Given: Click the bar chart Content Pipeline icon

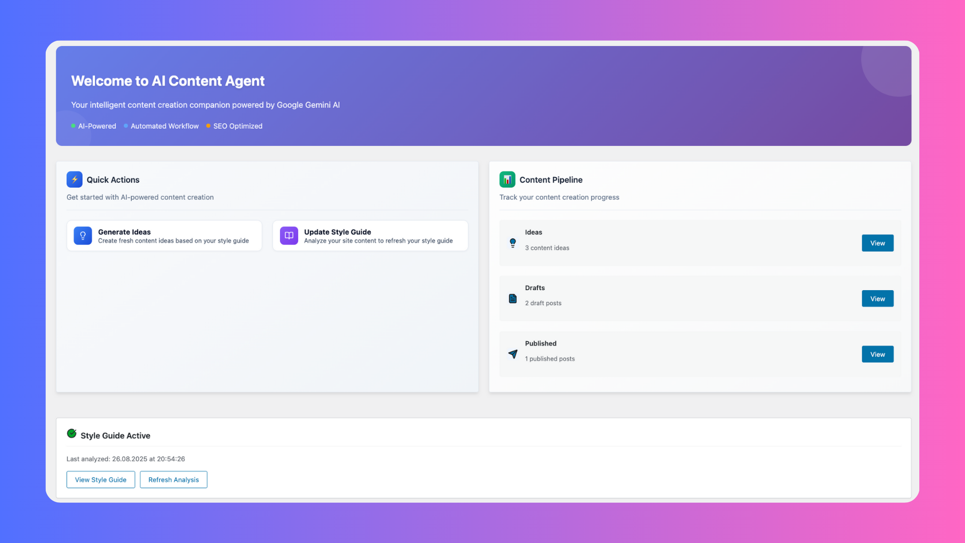Looking at the screenshot, I should click(507, 179).
